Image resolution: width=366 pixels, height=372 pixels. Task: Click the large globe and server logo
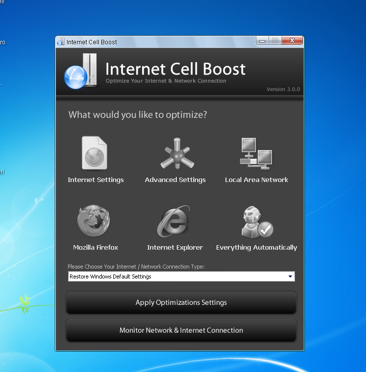(x=81, y=71)
